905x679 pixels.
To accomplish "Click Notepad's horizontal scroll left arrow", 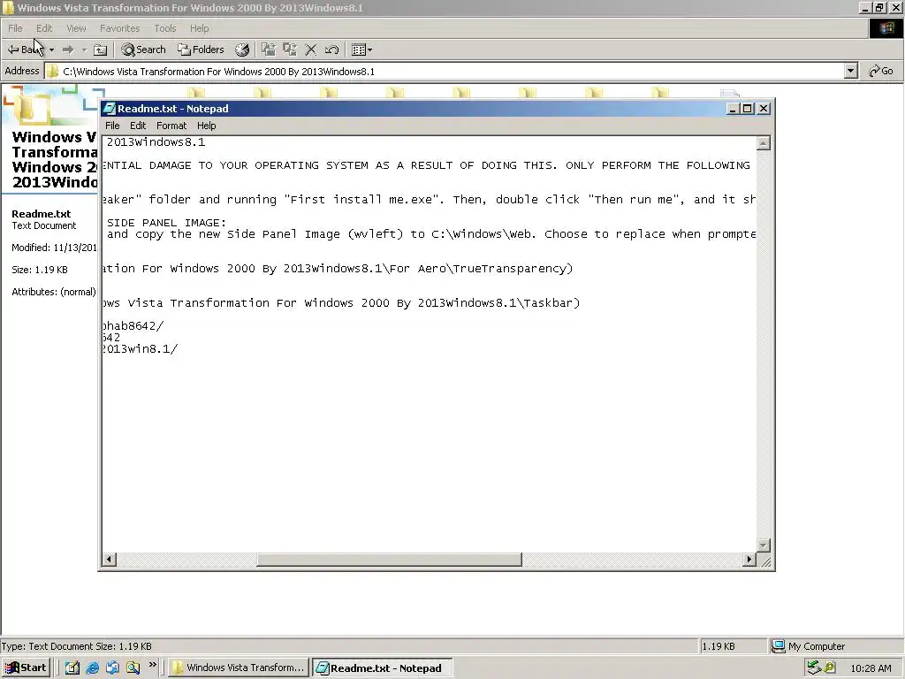I will point(109,559).
